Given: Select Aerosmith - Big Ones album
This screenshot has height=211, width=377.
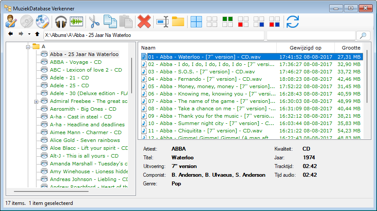Looking at the screenshot, I should (x=83, y=109).
